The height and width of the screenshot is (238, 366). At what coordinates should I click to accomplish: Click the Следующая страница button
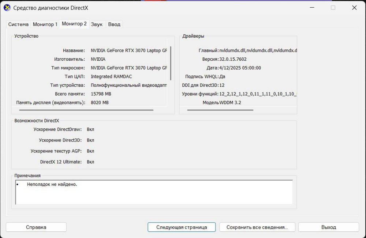182,227
